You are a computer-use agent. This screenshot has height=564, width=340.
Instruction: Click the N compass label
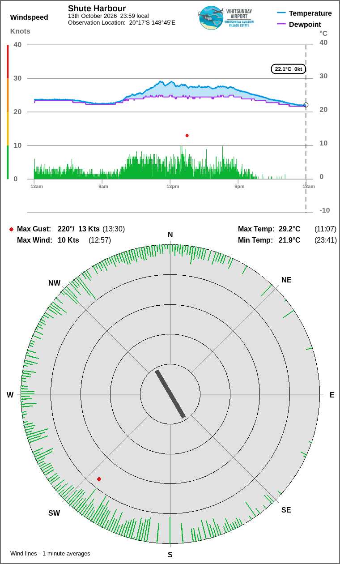click(170, 235)
